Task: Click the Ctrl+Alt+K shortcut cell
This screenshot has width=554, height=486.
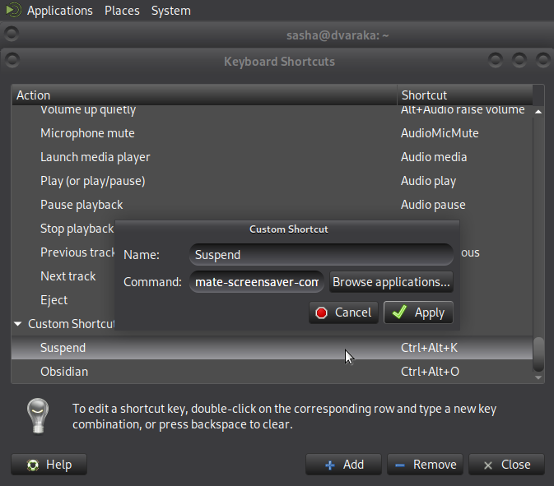Action: (x=429, y=348)
